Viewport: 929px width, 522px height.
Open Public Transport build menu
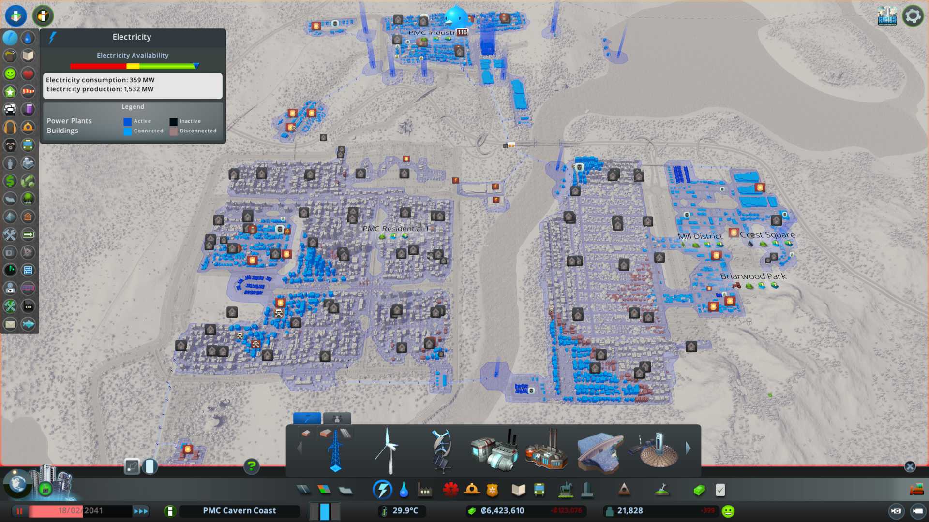(x=539, y=490)
